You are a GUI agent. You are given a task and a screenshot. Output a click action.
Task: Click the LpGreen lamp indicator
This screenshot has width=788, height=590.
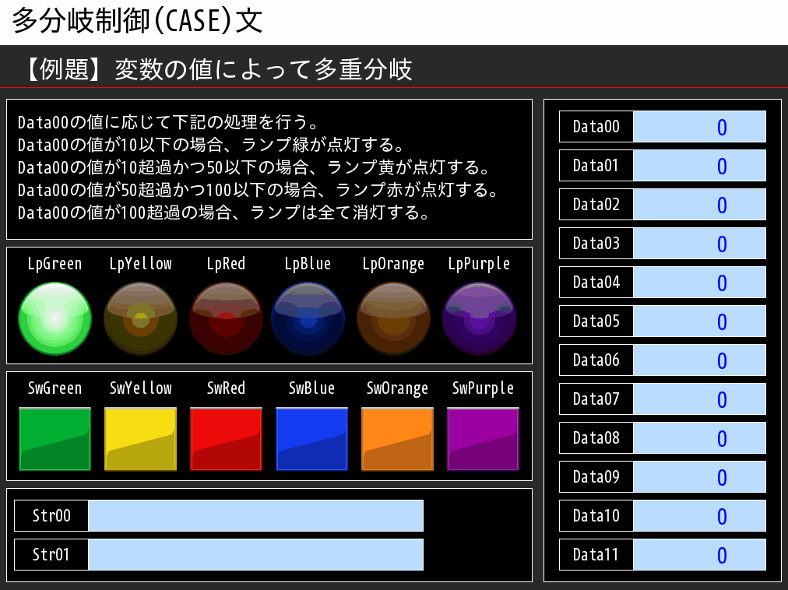coord(55,318)
